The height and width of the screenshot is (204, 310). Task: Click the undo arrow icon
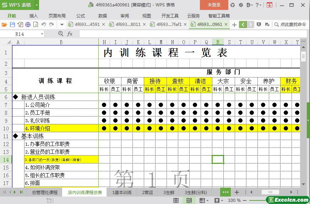click(x=43, y=25)
